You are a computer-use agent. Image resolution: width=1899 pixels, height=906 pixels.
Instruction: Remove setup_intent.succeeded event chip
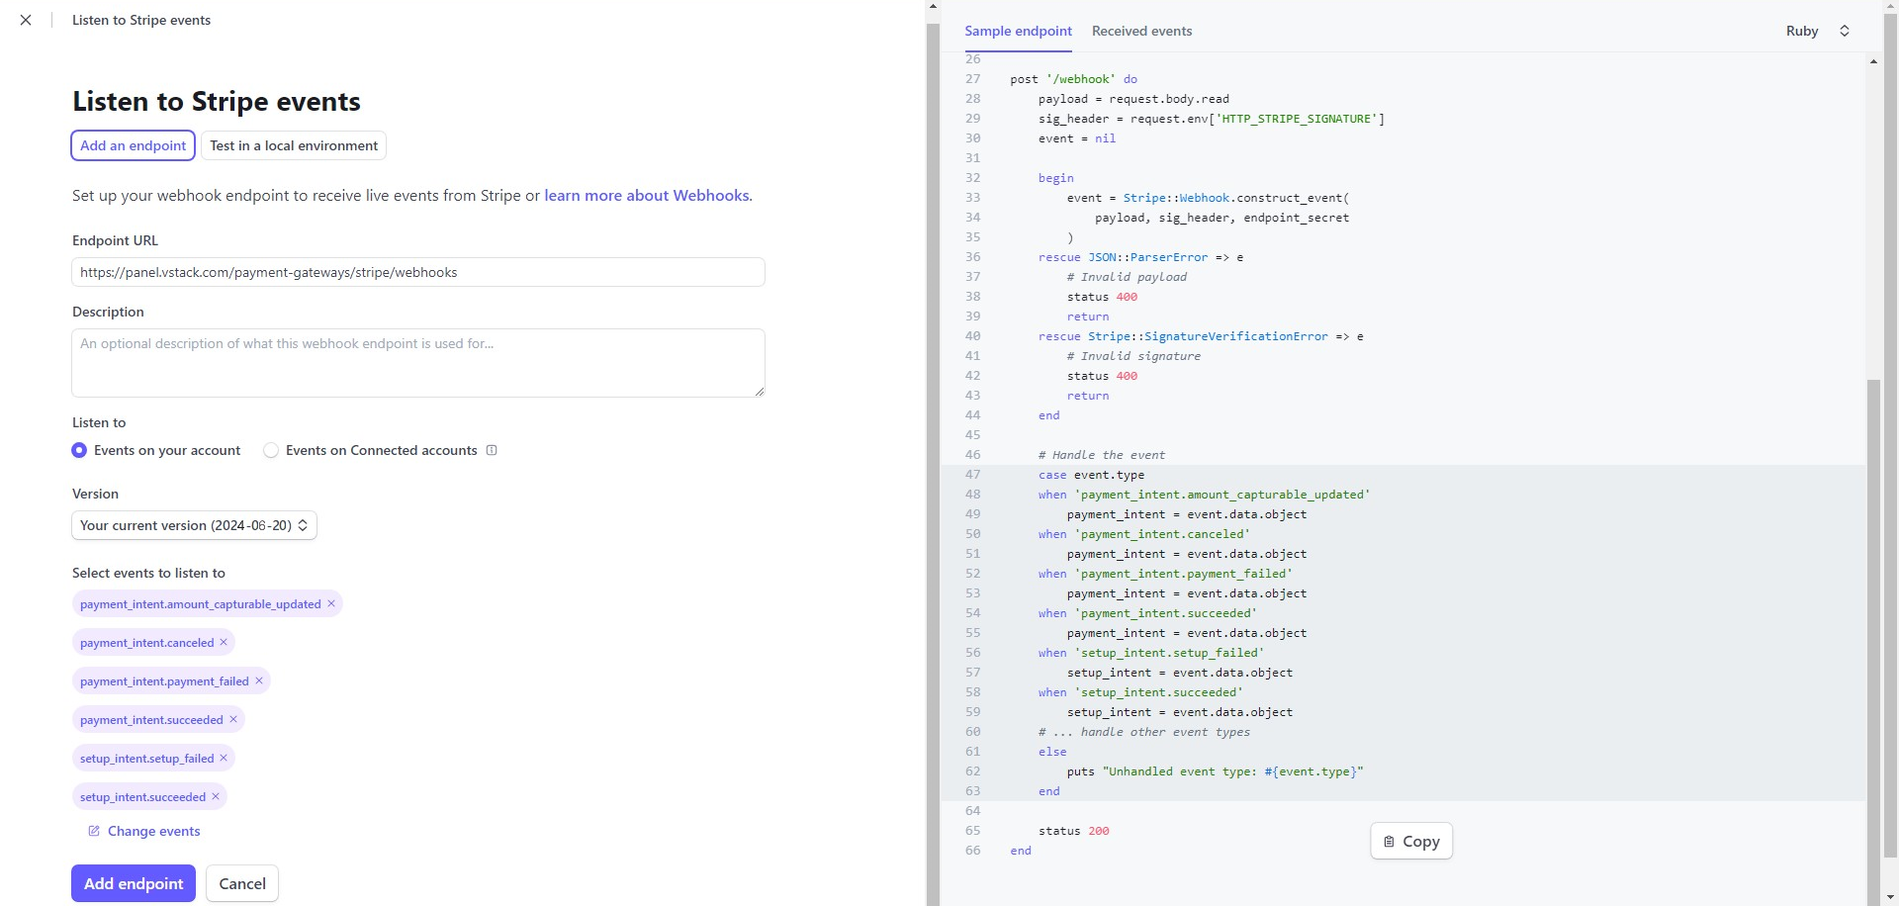click(x=216, y=796)
